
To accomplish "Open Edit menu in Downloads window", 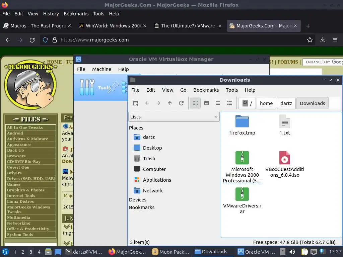I will pyautogui.click(x=151, y=90).
